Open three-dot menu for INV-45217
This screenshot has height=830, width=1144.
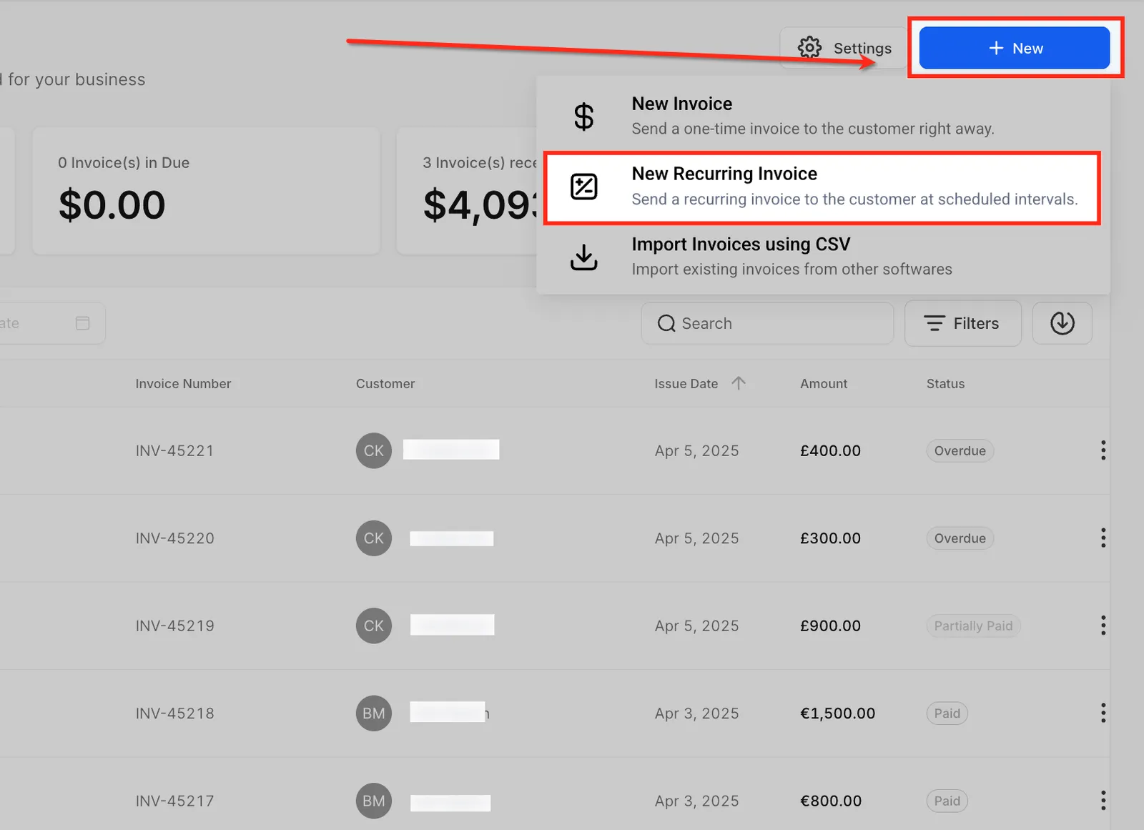pos(1103,801)
